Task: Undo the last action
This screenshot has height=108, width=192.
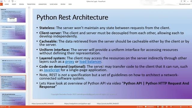Action: pyautogui.click(x=5, y=1)
